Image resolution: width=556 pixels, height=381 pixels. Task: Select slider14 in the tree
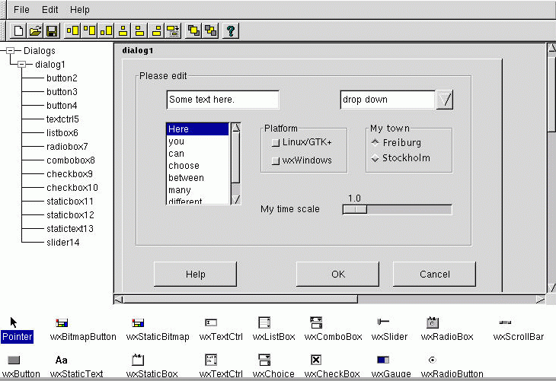[62, 242]
